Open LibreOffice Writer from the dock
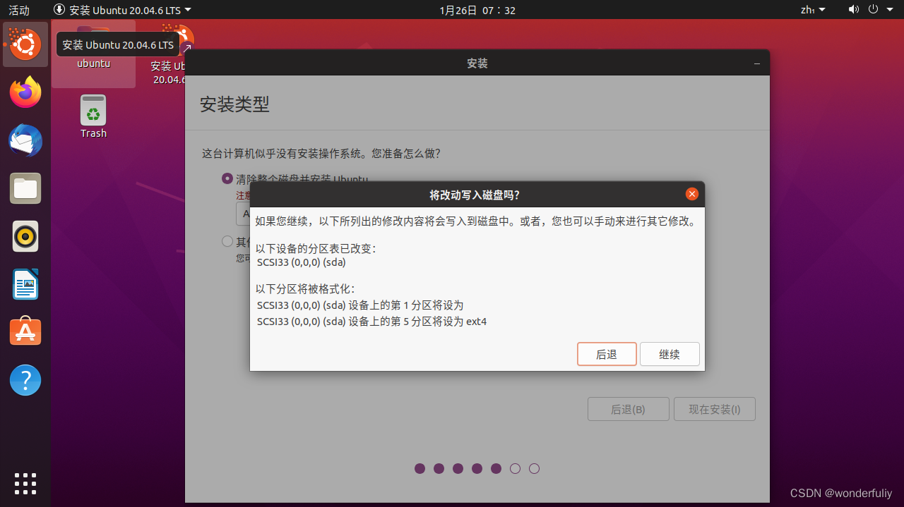Screen dimensions: 904x507 [x=25, y=284]
